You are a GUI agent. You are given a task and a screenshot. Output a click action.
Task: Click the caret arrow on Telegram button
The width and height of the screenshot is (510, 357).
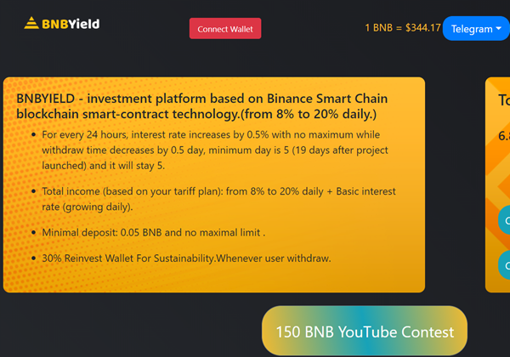(x=500, y=29)
